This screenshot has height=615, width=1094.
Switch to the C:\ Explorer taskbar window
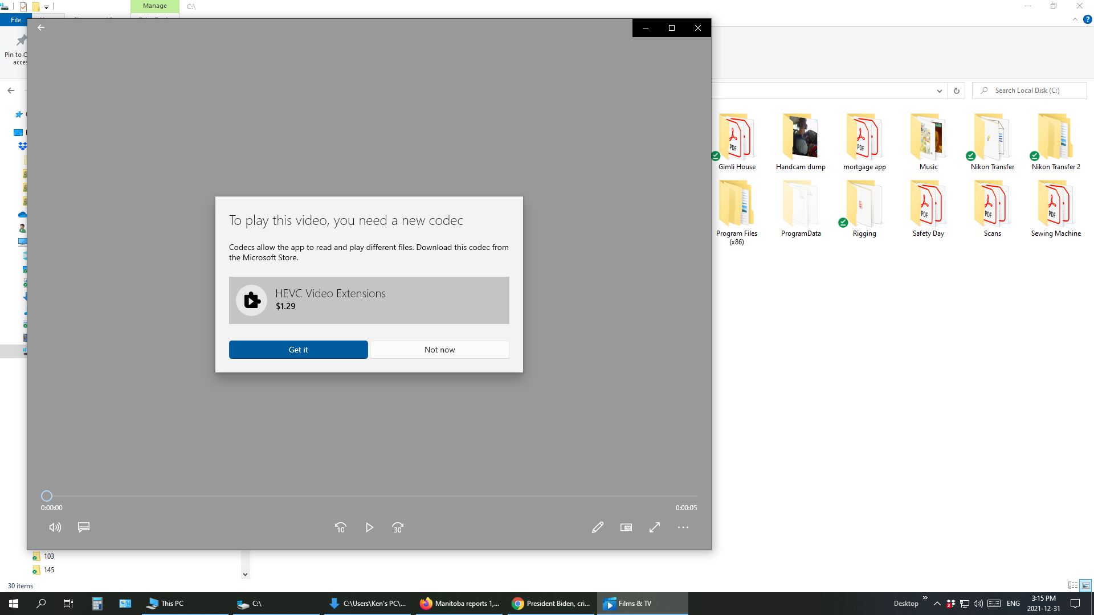click(276, 604)
